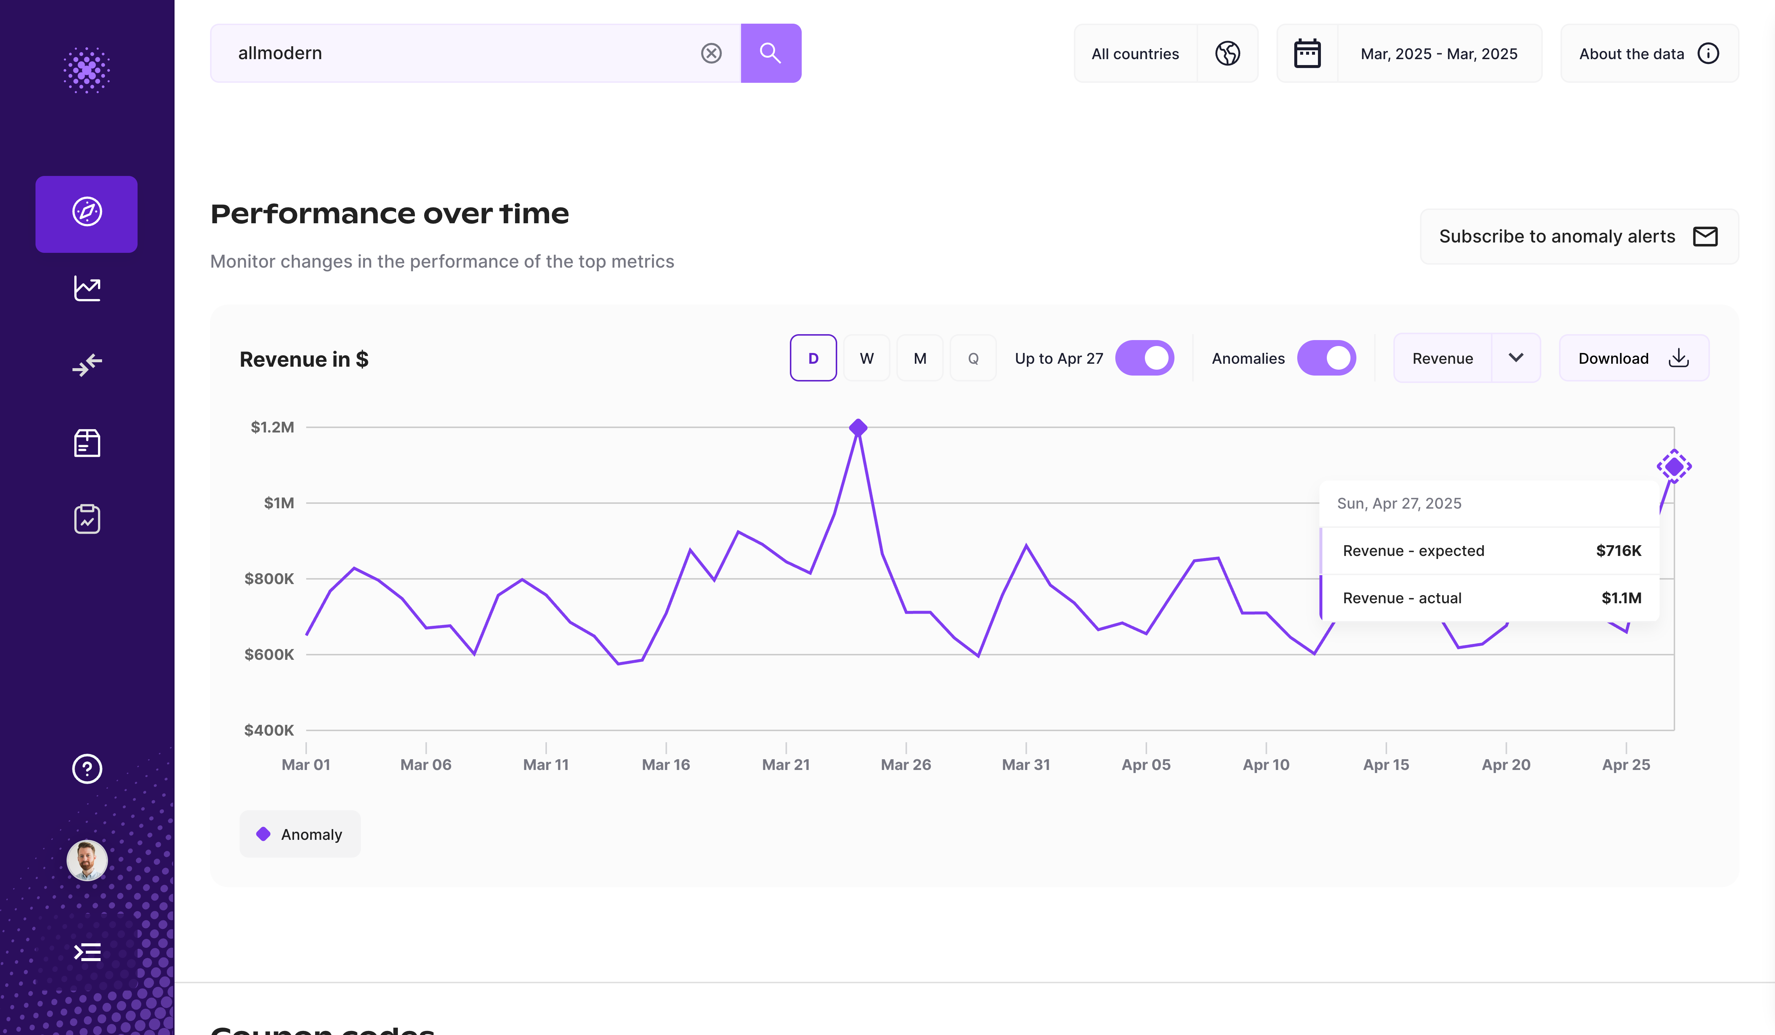
Task: Click the globe icon
Action: 1228,54
